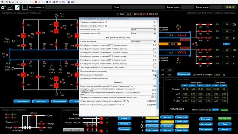Toggle the blue magnetron mode switch
Screen dimensions: 238x134
(x=215, y=110)
